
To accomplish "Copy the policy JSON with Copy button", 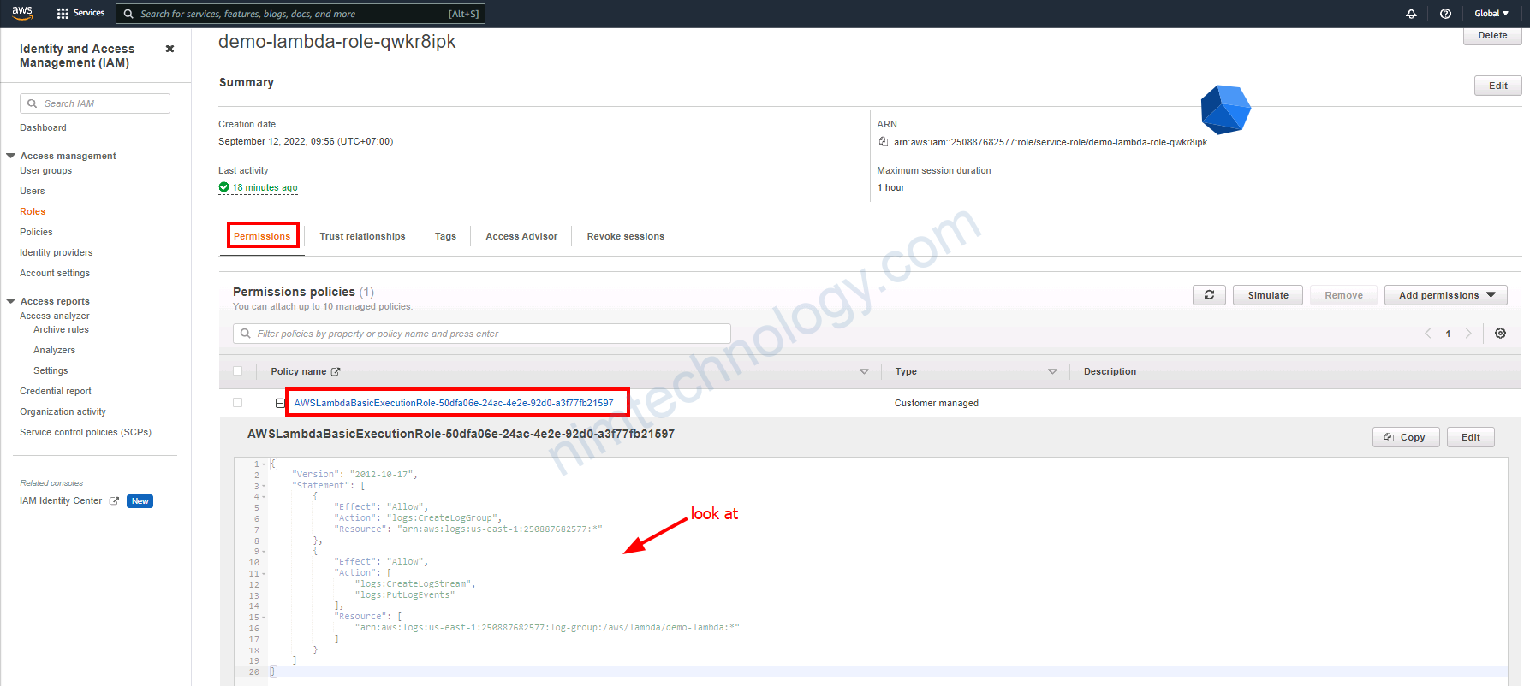I will coord(1406,437).
